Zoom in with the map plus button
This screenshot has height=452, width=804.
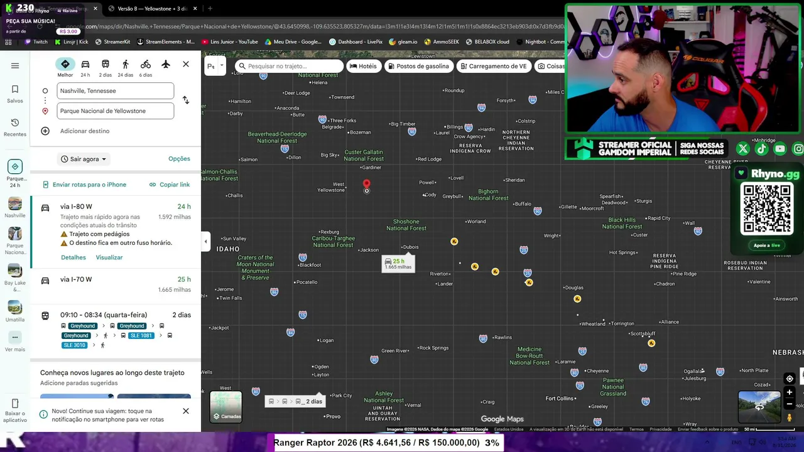[x=790, y=393]
